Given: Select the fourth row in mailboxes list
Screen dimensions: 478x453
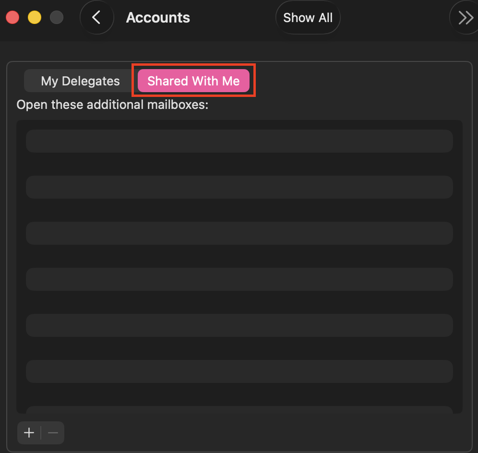Looking at the screenshot, I should click(239, 279).
